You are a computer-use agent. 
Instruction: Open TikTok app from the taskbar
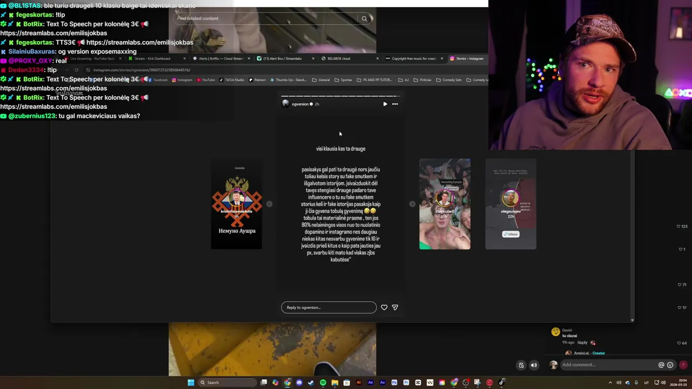[501, 383]
